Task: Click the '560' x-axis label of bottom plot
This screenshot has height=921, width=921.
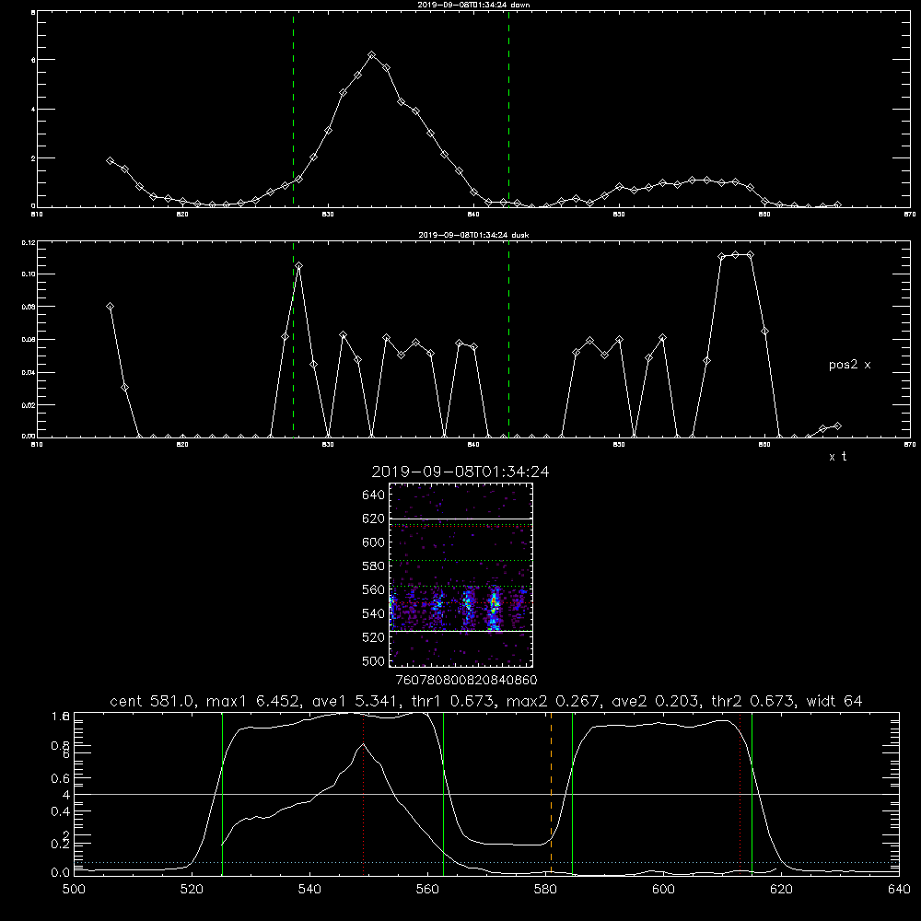Action: click(427, 890)
